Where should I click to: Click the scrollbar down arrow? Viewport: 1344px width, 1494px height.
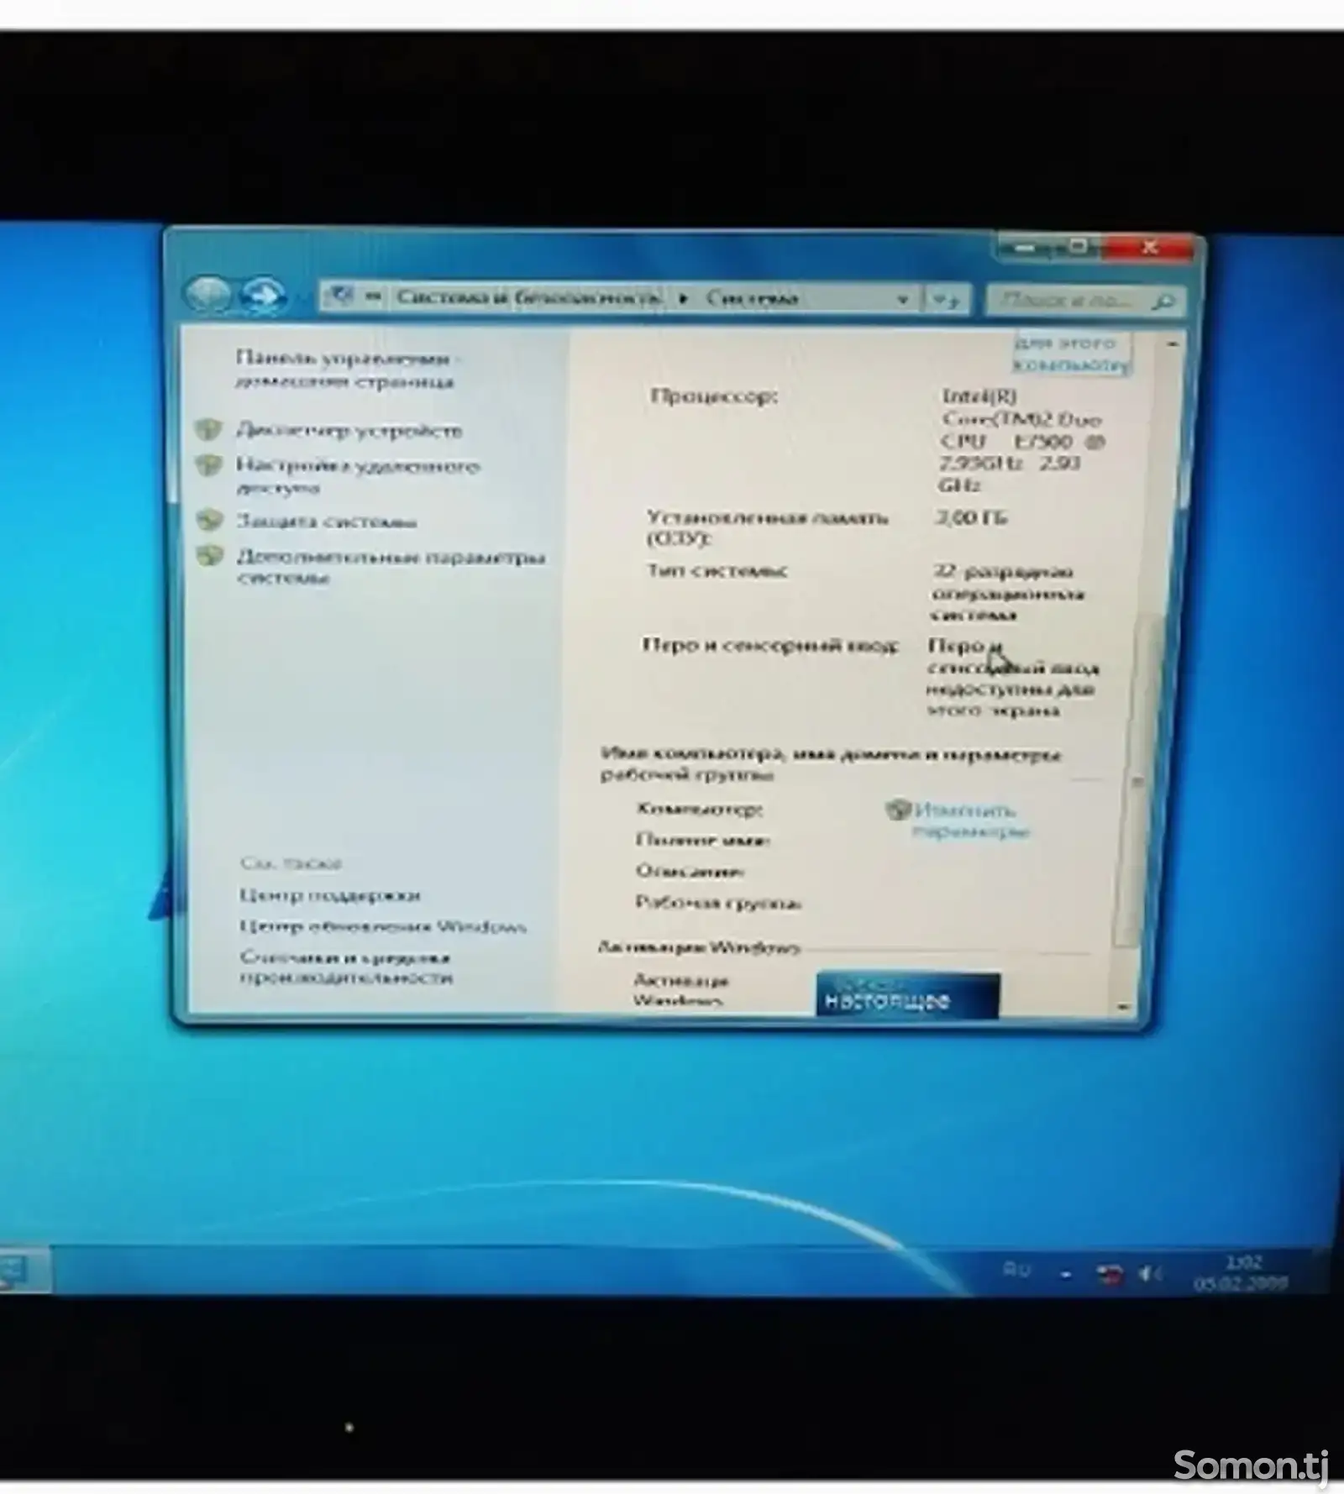[1123, 1007]
